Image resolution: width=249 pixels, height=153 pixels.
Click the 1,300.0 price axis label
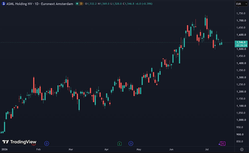coord(241,77)
